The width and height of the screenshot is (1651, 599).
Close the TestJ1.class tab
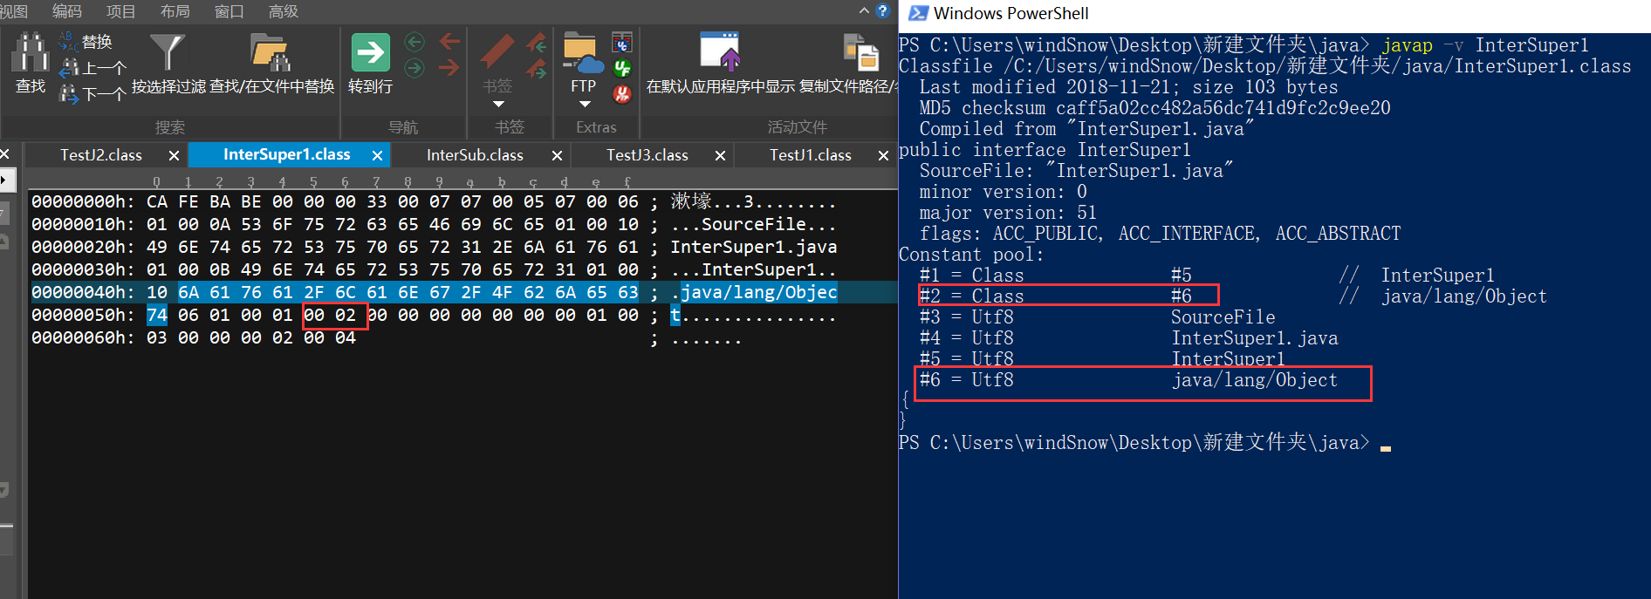click(x=883, y=155)
